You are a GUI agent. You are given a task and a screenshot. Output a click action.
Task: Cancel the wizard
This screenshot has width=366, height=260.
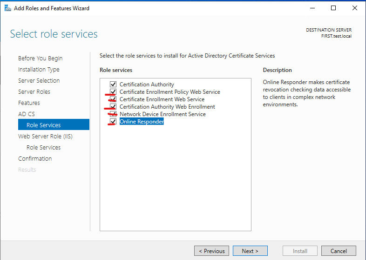coord(339,251)
